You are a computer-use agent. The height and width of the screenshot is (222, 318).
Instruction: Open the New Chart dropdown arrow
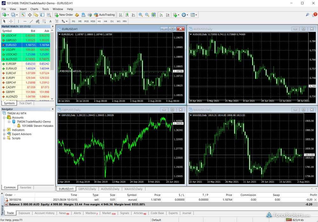click(8, 15)
